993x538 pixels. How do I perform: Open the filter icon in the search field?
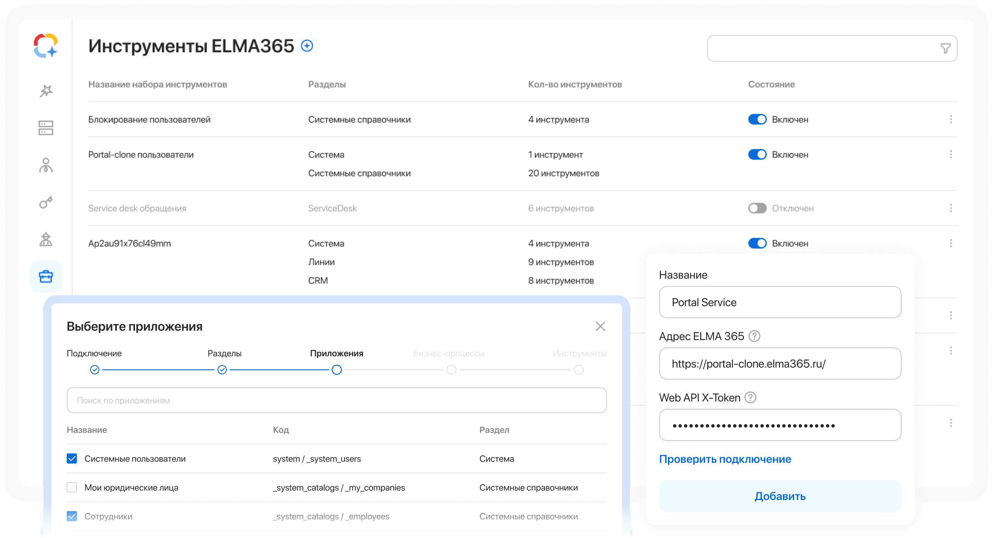pyautogui.click(x=945, y=48)
